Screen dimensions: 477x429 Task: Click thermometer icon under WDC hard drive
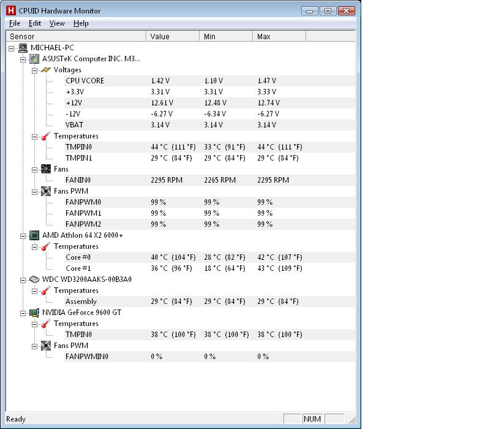(x=46, y=290)
